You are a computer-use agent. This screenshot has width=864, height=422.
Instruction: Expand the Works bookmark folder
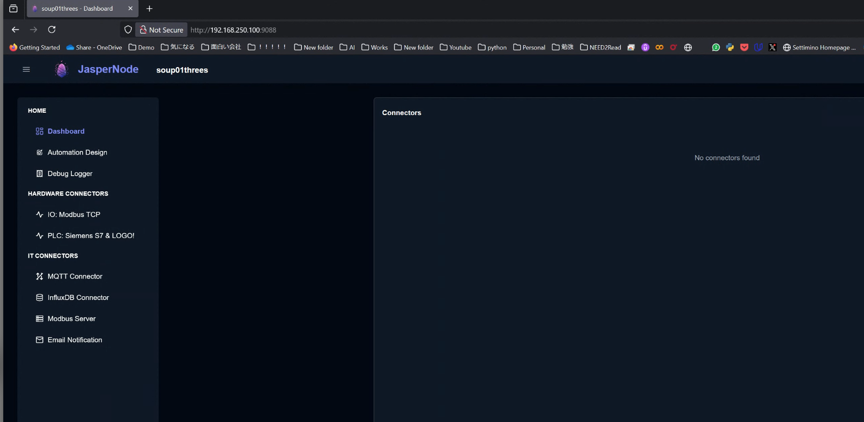pos(375,48)
